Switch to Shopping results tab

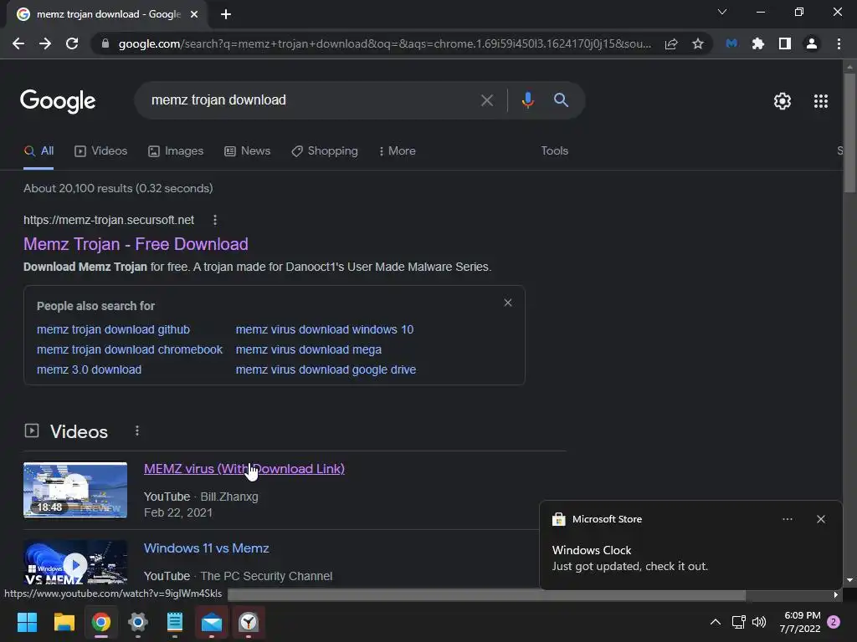pos(325,151)
